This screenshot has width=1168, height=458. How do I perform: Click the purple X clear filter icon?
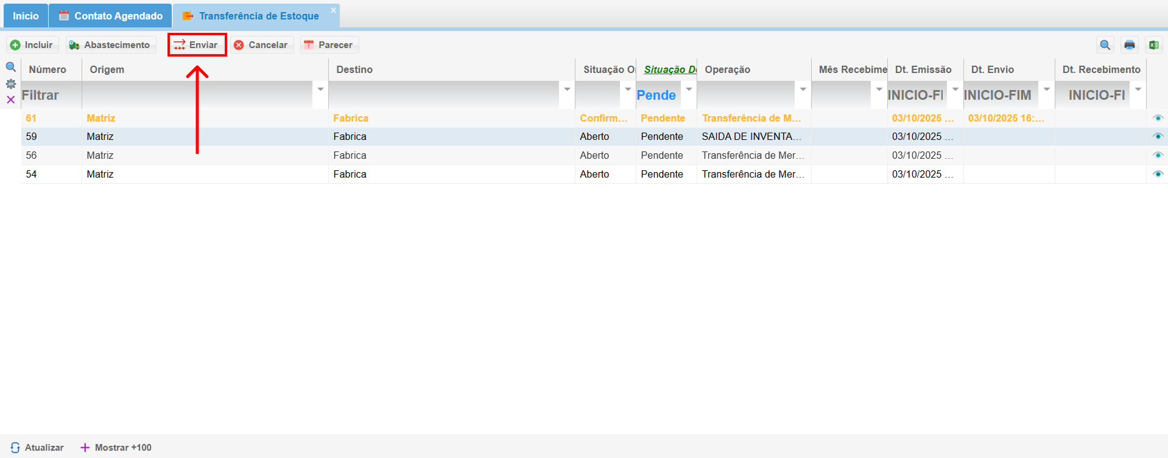[x=11, y=100]
